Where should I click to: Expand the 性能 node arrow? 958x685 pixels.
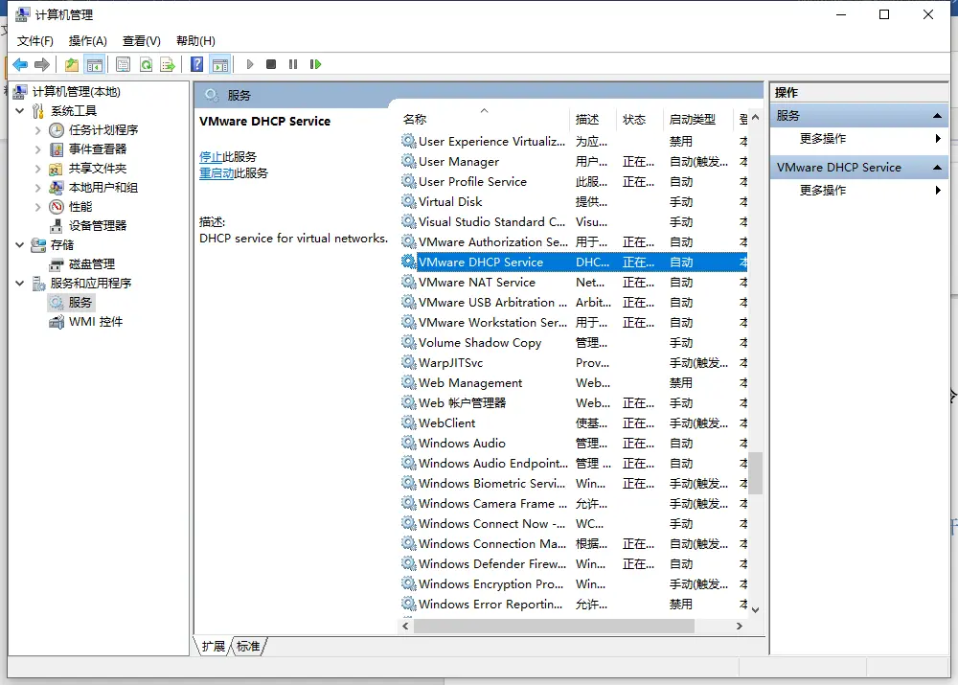(x=38, y=207)
